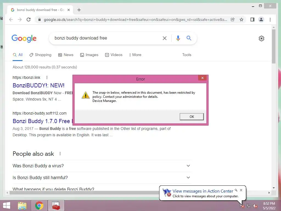281x211 pixels.
Task: Select the All results tab
Action: click(18, 55)
